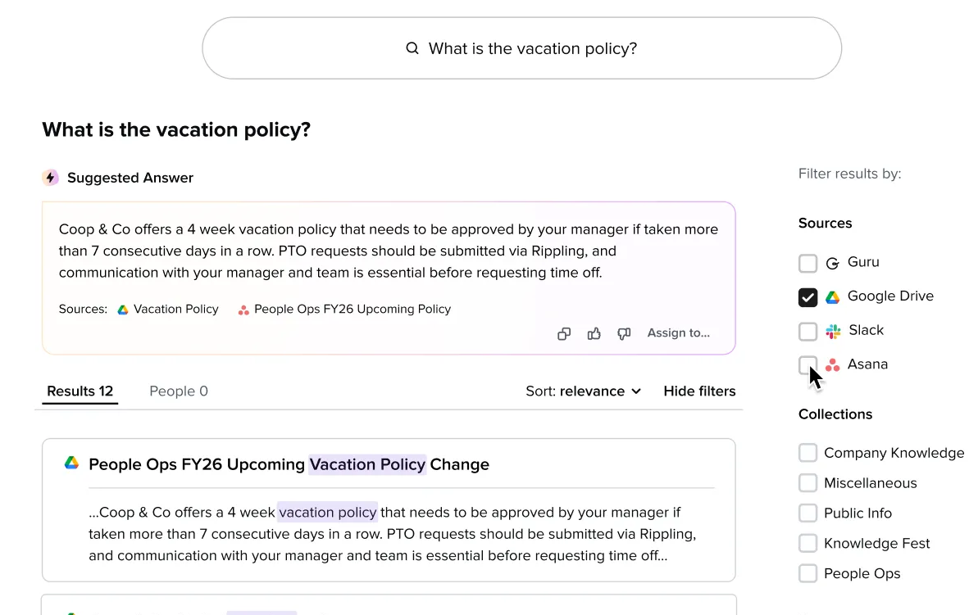Image resolution: width=969 pixels, height=615 pixels.
Task: Give thumbs up to the suggested answer
Action: click(594, 333)
